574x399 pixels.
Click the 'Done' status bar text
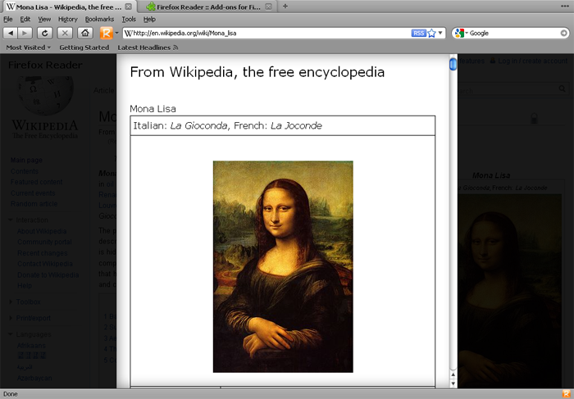click(10, 394)
